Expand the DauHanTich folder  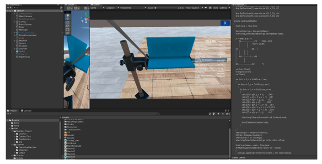point(14,136)
